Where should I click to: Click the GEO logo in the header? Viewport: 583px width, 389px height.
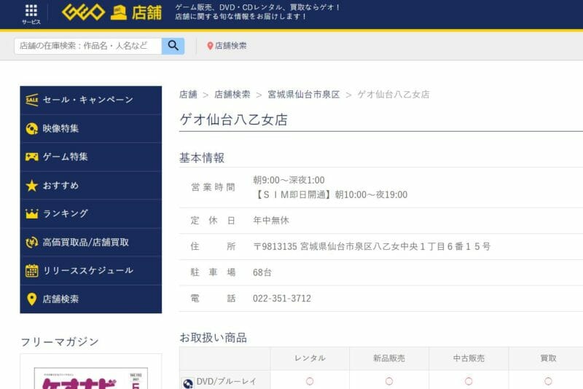[x=83, y=12]
